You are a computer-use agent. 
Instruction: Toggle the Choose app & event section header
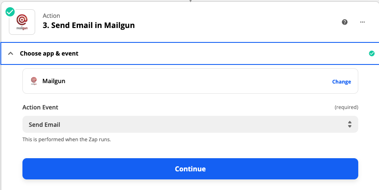[x=190, y=53]
